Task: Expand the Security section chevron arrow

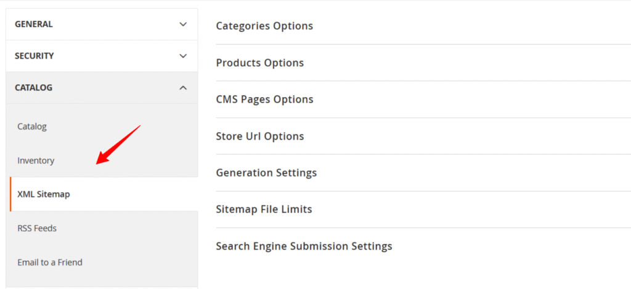Action: click(182, 56)
